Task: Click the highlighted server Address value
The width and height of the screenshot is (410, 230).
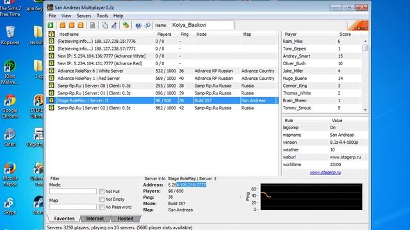Action: (187, 185)
